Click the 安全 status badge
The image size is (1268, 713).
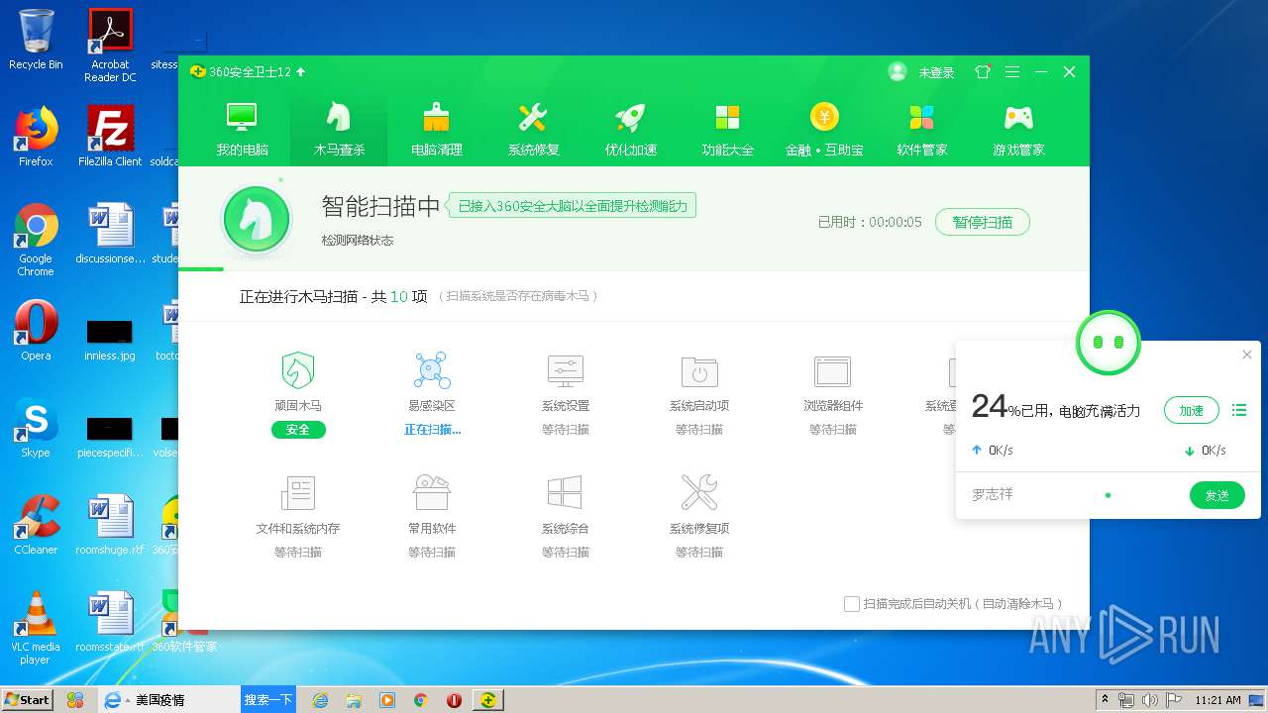click(298, 430)
